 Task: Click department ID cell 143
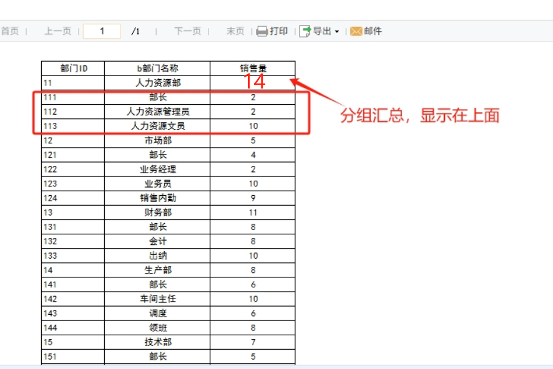pos(73,314)
